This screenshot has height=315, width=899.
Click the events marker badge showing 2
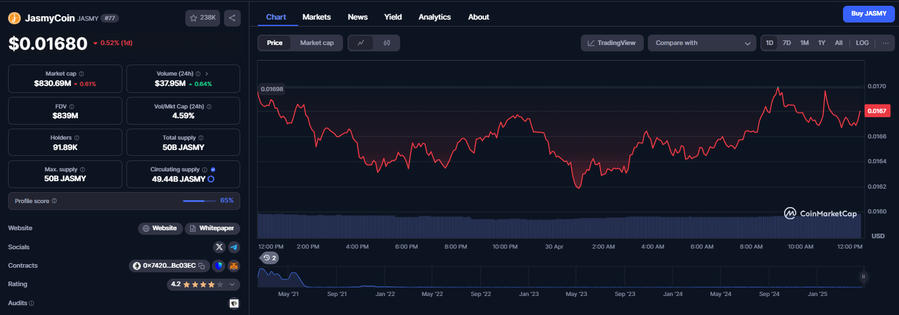tap(268, 258)
